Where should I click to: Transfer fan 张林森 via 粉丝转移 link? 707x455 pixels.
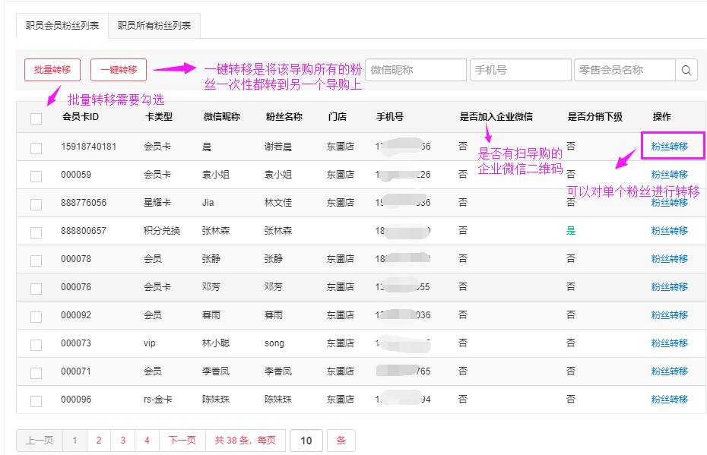click(669, 231)
